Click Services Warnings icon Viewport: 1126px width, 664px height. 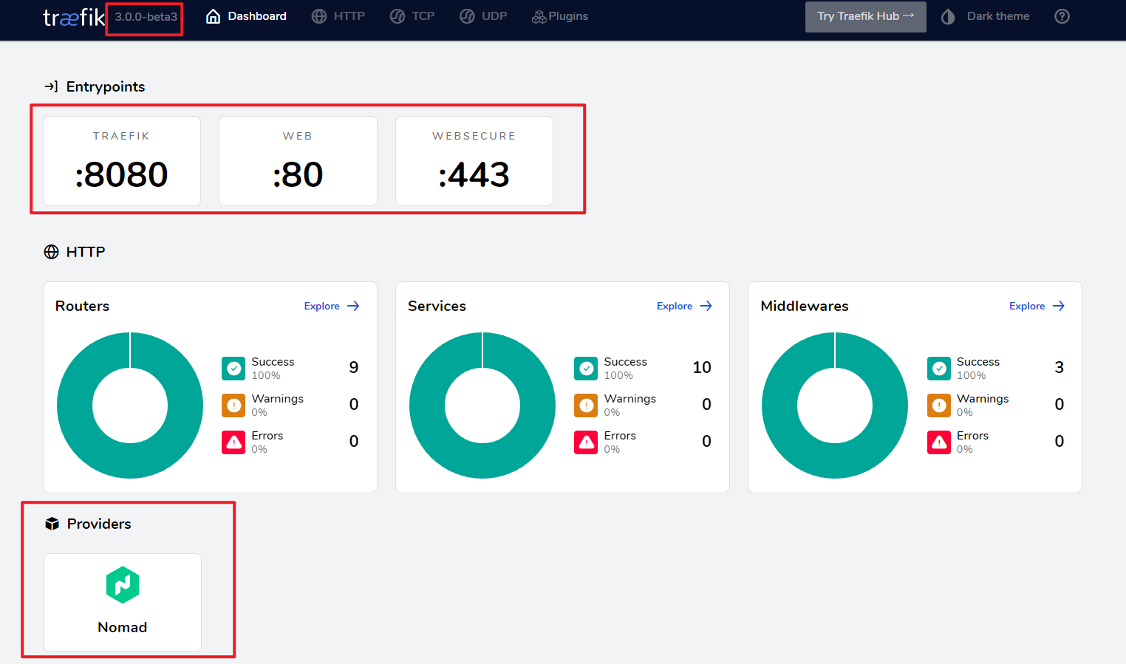(586, 405)
